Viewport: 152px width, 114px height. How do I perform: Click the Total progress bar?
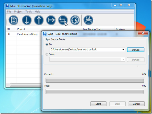[95, 91]
